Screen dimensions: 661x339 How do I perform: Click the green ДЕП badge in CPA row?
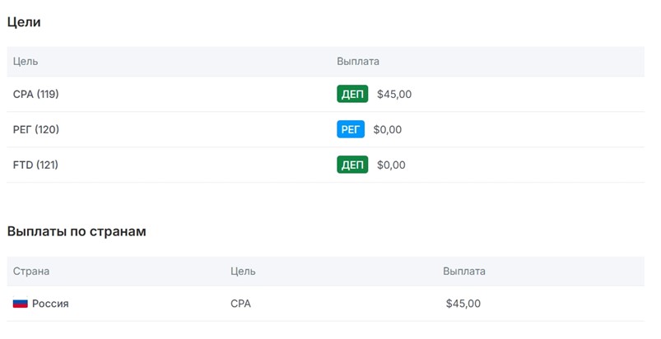coord(352,94)
